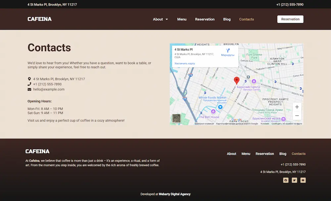
Task: Click Fort Greene Park label on map
Action: [x=254, y=56]
